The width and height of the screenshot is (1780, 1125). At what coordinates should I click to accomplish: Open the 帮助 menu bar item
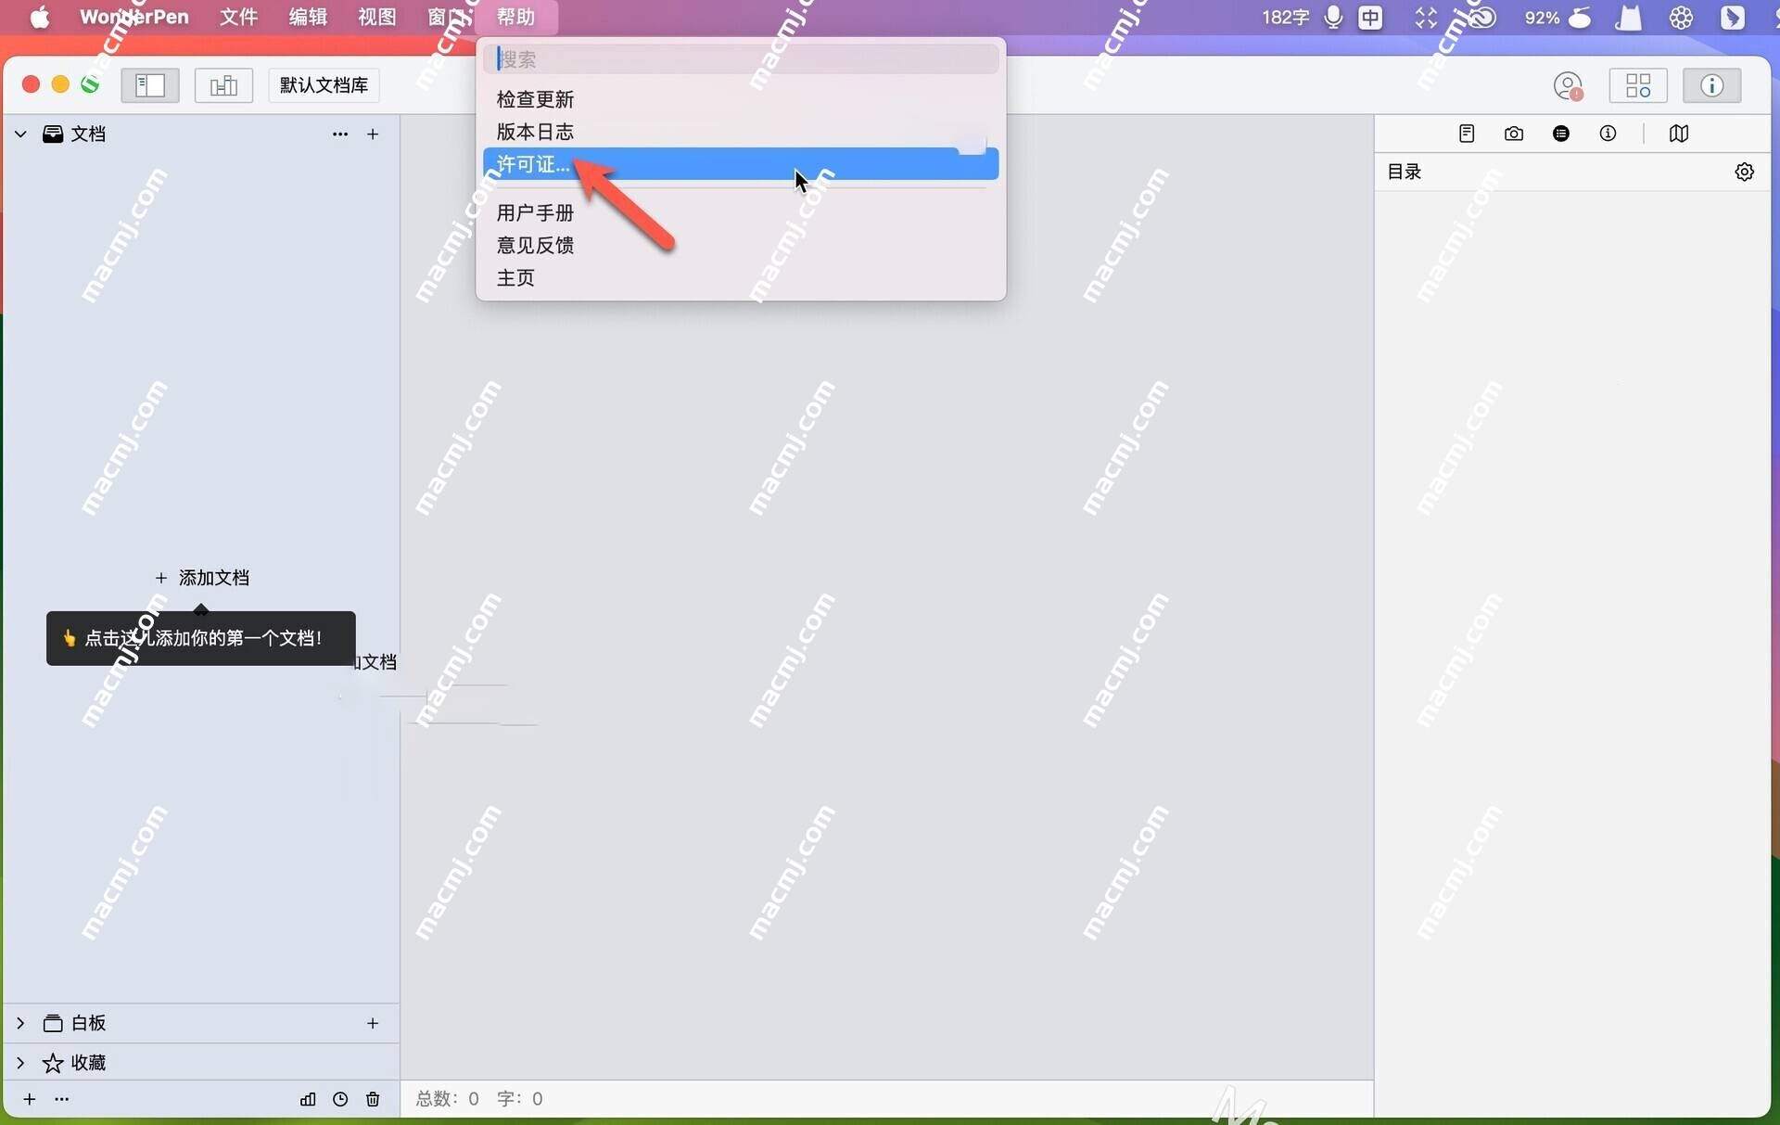click(x=516, y=18)
